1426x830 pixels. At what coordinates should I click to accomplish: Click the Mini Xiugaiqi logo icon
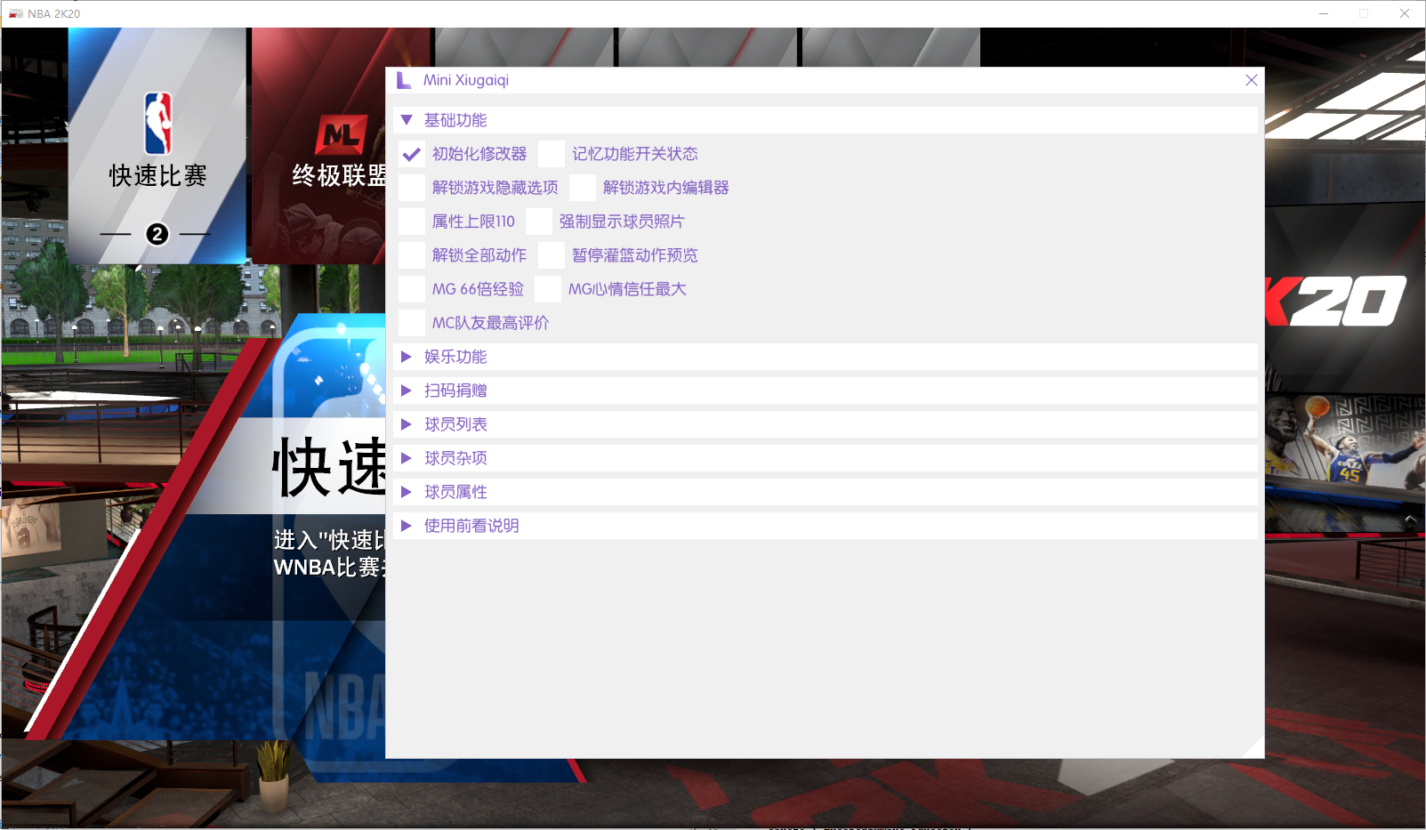pos(404,80)
